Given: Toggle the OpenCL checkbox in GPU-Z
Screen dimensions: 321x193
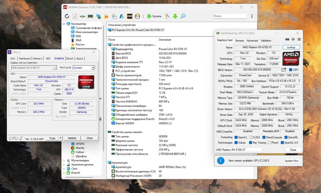Looking at the screenshot, I should pos(236,138).
